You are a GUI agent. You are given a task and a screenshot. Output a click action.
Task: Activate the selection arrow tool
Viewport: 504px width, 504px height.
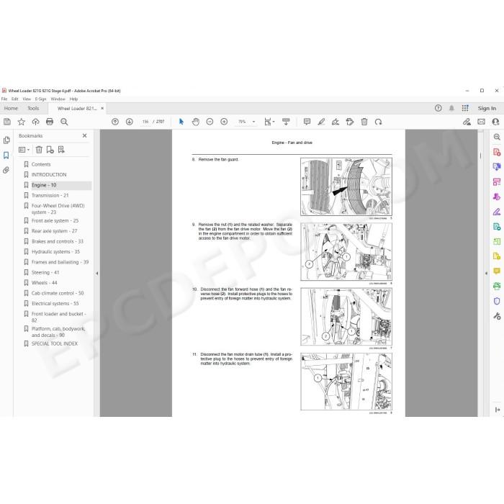point(181,122)
